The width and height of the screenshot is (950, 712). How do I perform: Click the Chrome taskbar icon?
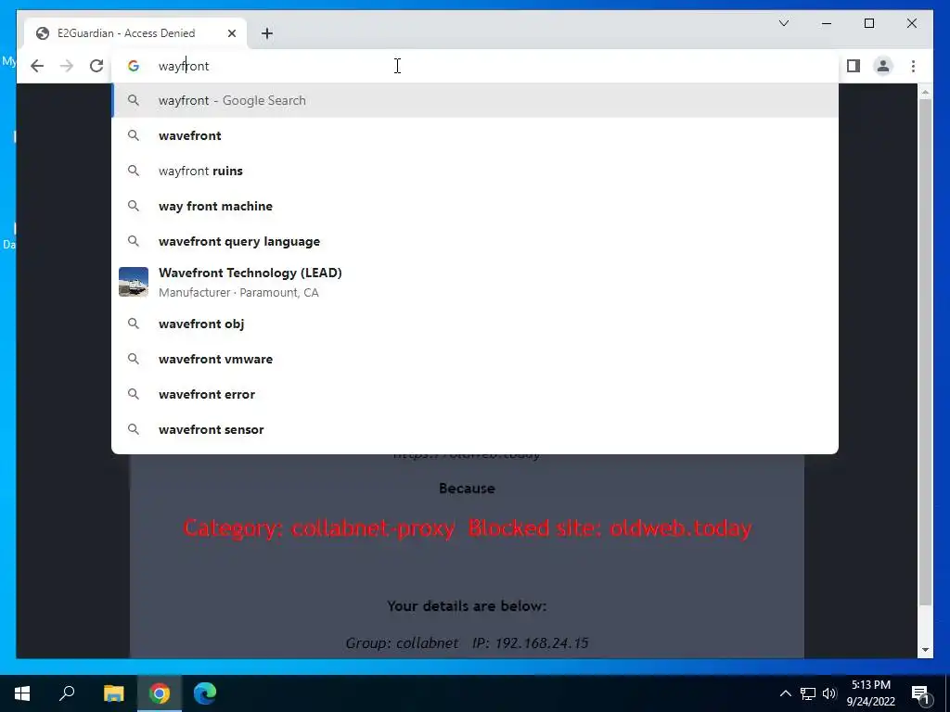160,693
